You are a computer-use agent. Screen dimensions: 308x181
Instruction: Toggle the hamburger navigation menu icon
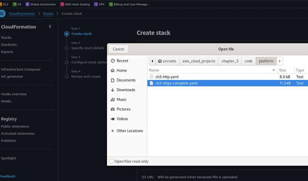pyautogui.click(x=2, y=13)
